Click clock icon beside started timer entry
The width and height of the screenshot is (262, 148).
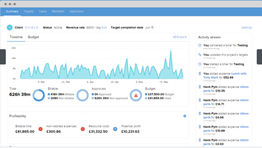[x=200, y=64]
